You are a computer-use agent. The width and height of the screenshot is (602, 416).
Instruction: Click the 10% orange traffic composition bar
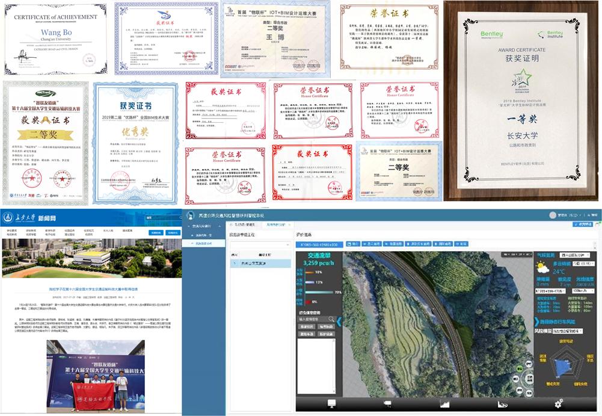pos(310,273)
